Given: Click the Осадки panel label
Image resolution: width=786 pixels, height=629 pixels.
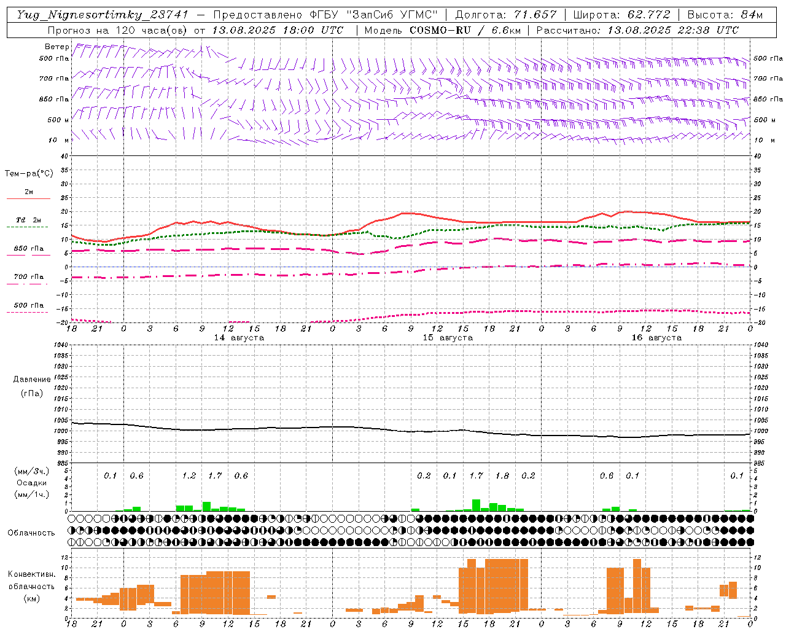Looking at the screenshot, I should tap(31, 483).
